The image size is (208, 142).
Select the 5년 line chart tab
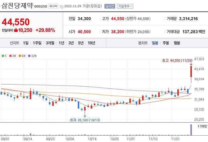[x=81, y=43]
